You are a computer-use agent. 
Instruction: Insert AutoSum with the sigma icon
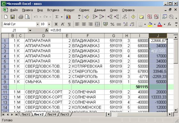pos(57,17)
